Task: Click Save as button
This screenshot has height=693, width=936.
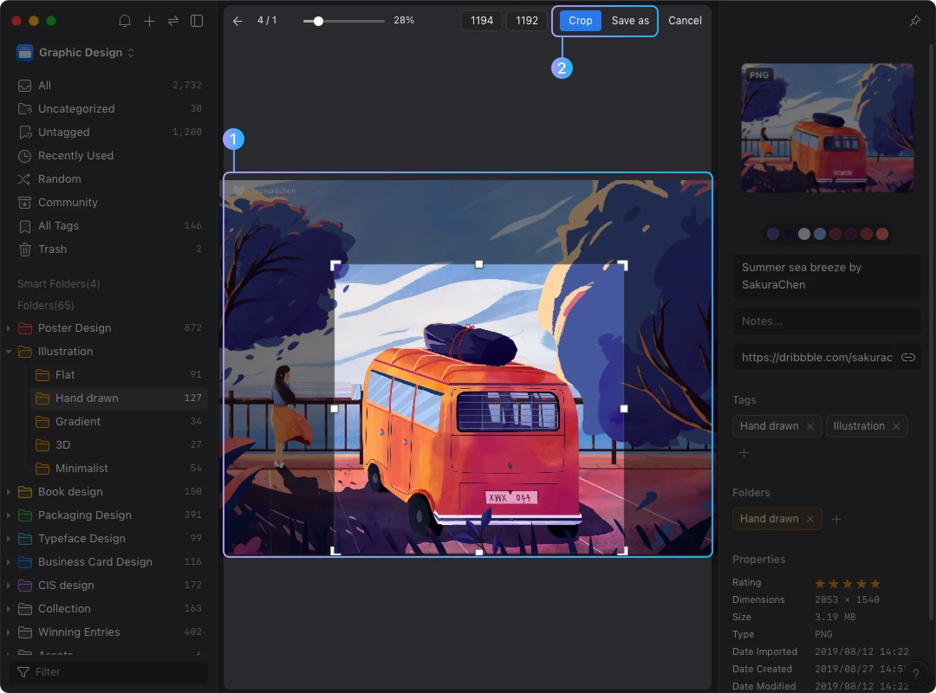Action: click(630, 21)
